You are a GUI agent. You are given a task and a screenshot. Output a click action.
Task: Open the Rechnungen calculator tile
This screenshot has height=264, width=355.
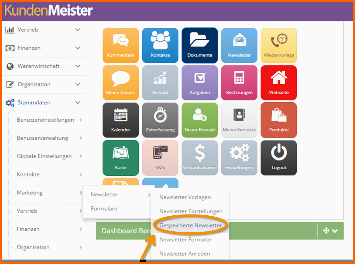click(239, 83)
